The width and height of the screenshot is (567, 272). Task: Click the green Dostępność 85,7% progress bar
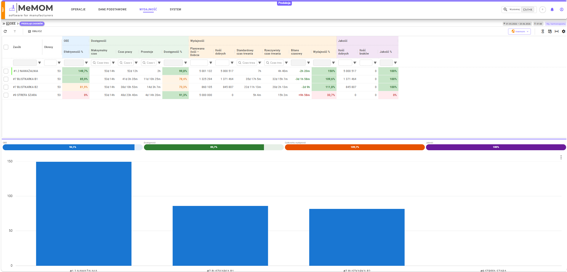[214, 147]
